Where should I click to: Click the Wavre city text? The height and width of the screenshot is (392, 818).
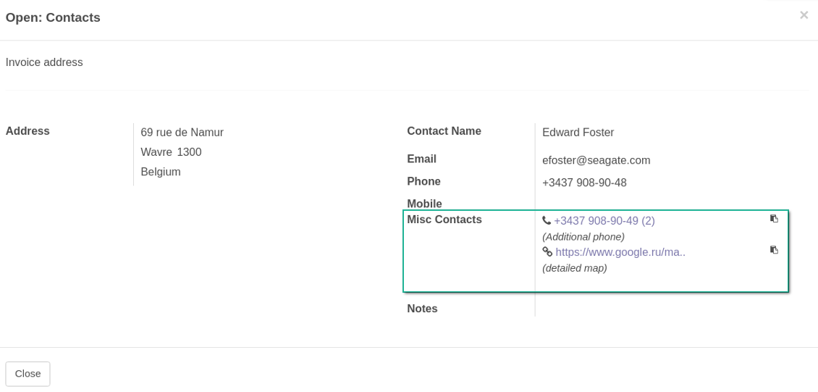coord(156,152)
